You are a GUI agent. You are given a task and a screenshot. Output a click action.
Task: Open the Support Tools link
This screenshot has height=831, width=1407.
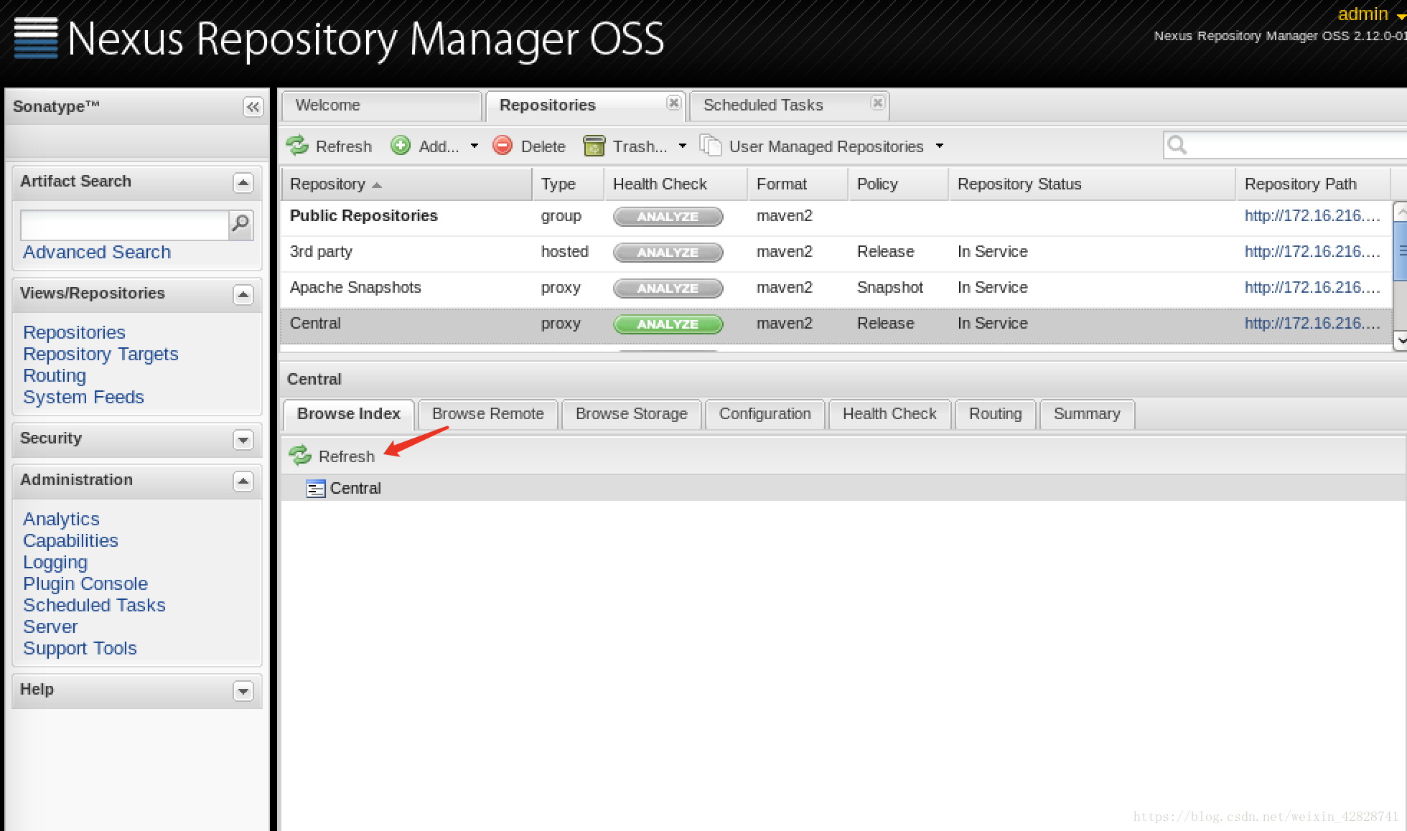[x=80, y=648]
